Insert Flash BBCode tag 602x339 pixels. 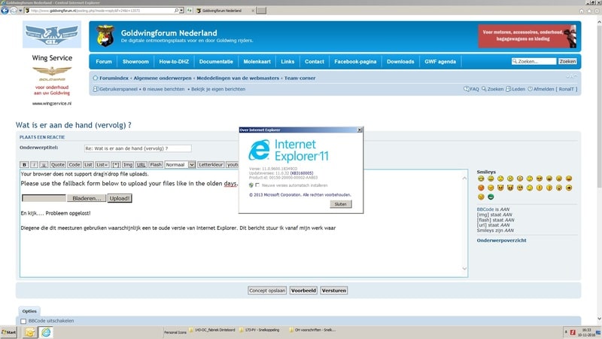pos(156,164)
